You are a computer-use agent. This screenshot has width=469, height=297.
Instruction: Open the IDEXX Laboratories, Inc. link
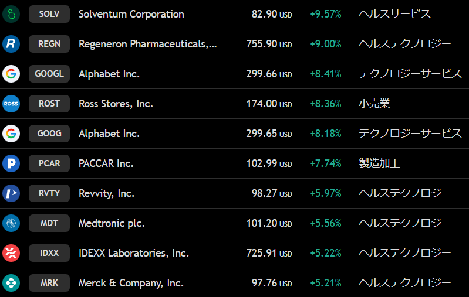pos(134,253)
